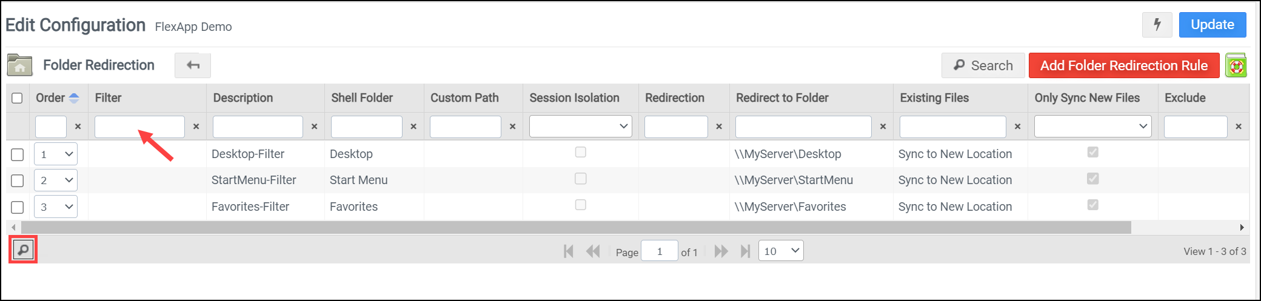This screenshot has width=1261, height=301.
Task: Click the horizontal scrollbar of the grid
Action: [x=576, y=227]
